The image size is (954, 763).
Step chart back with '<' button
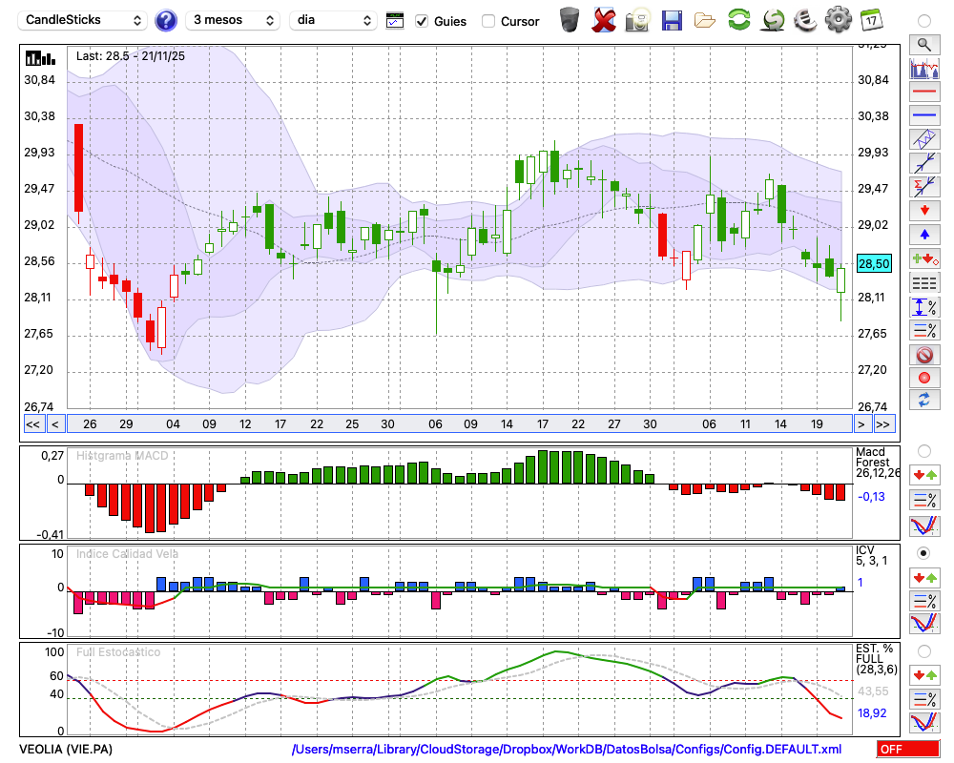click(x=55, y=424)
